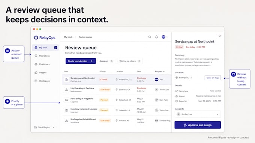Click the My work stack icon
This screenshot has height=143, width=255.
coord(36,48)
